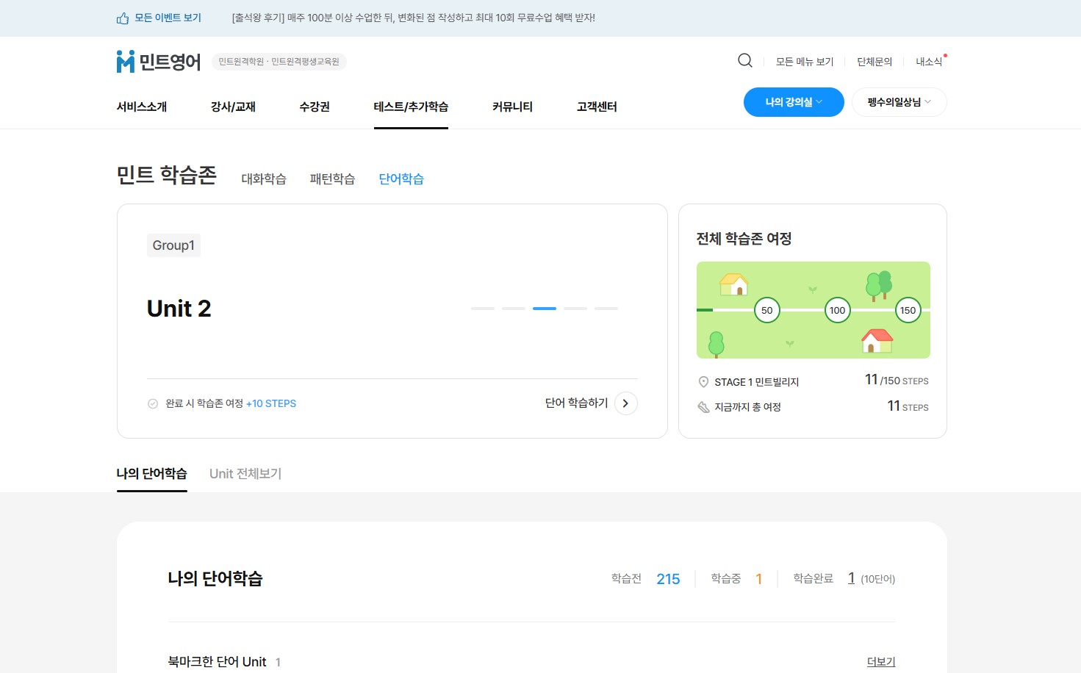This screenshot has height=673, width=1081.
Task: Open the 테스트/추가학습 menu
Action: click(411, 107)
